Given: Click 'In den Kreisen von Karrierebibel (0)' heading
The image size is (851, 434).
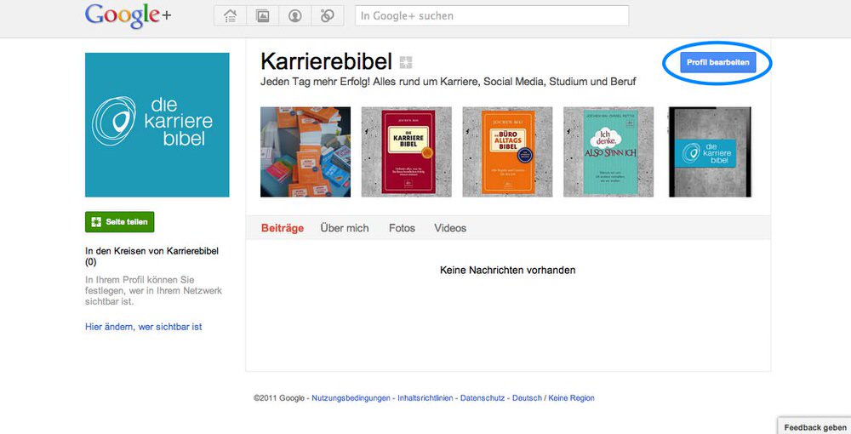Looking at the screenshot, I should 152,257.
